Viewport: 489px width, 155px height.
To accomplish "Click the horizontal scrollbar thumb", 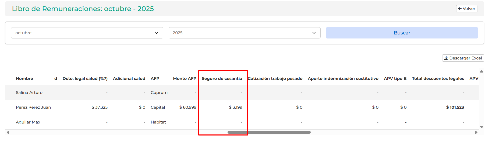I will (269, 132).
